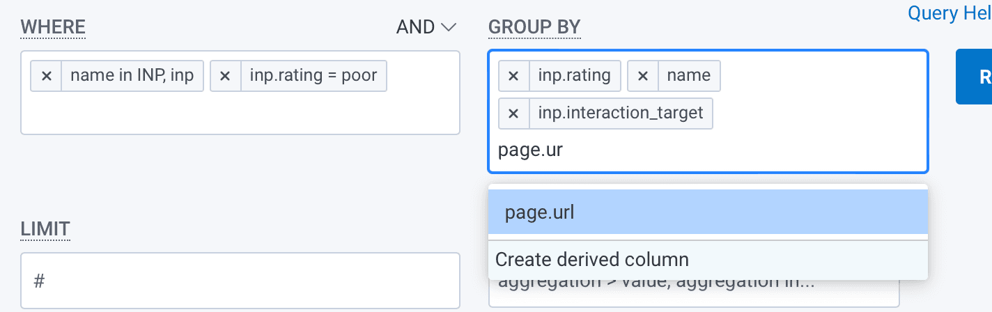This screenshot has height=312, width=992.
Task: Click the blue Run query button
Action: tap(975, 77)
